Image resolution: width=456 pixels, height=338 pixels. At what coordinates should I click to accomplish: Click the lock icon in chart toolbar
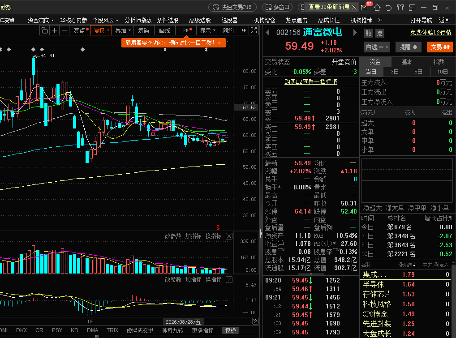[x=44, y=30]
